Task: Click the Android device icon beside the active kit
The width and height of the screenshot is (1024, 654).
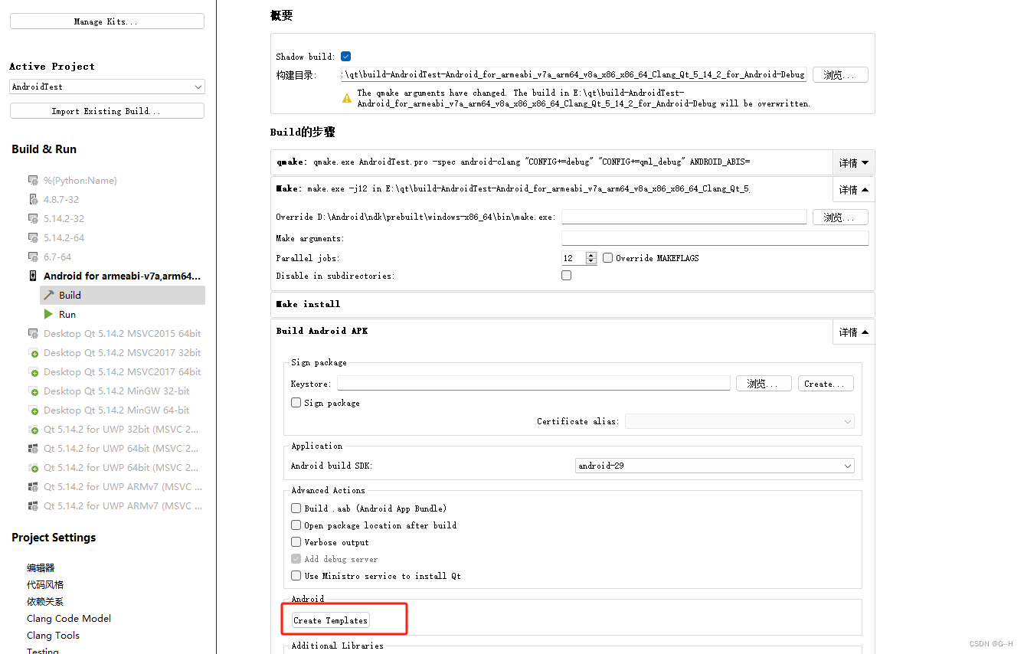Action: [x=32, y=276]
